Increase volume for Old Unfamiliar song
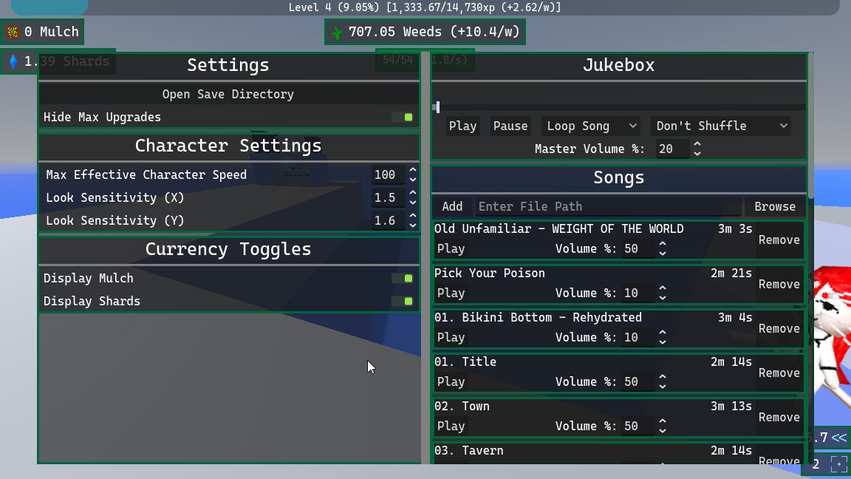851x479 pixels. pyautogui.click(x=663, y=244)
